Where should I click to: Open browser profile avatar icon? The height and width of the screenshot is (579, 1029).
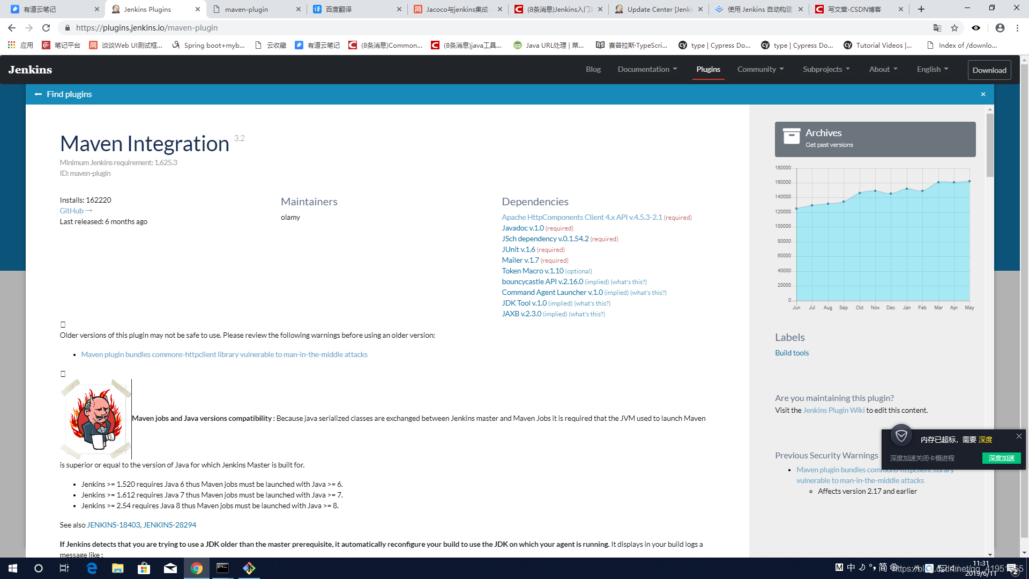coord(1000,28)
